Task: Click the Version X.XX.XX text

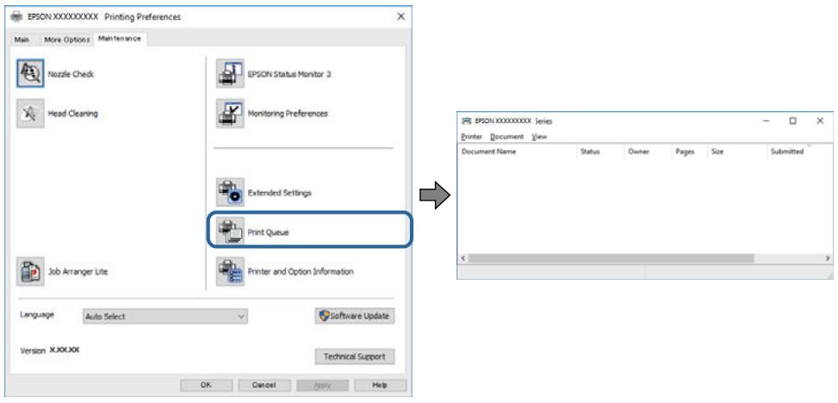Action: tap(50, 350)
